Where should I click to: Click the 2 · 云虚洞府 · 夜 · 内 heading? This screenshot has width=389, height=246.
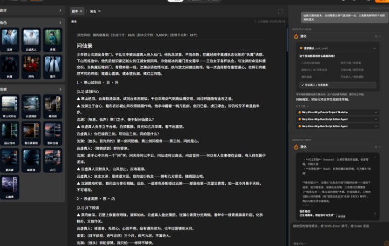[x=96, y=199]
